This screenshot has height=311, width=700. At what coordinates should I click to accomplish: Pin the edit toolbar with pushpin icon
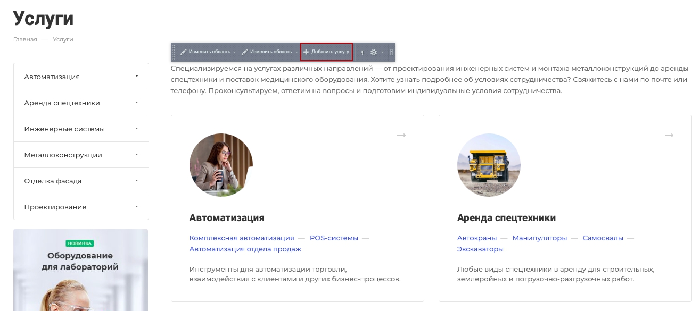click(x=363, y=52)
